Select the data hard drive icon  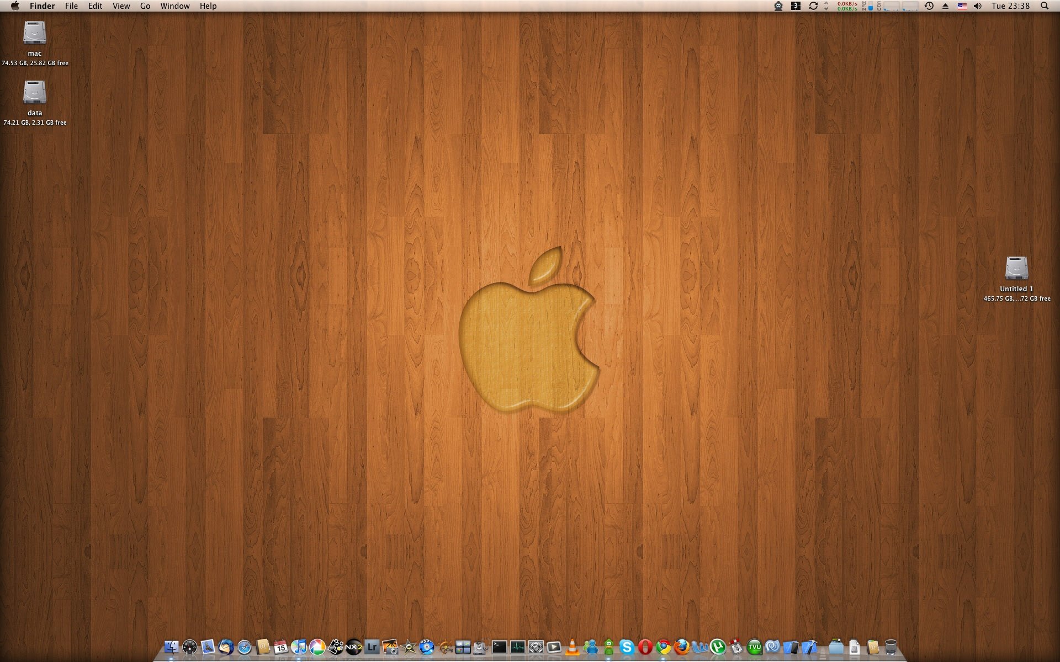coord(34,92)
